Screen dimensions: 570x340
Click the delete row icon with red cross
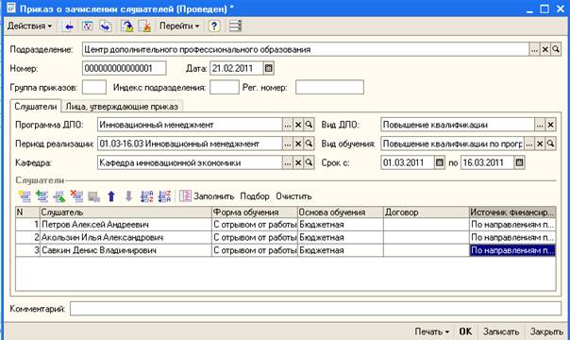76,196
